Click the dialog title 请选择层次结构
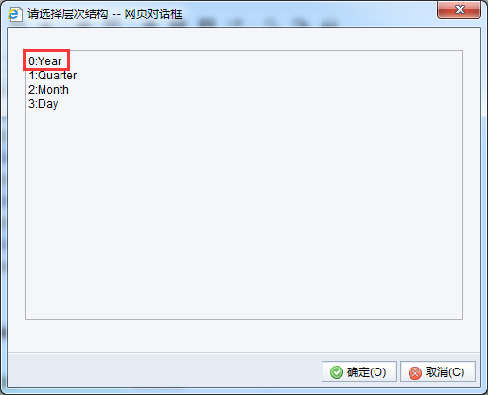This screenshot has width=488, height=395. (67, 14)
